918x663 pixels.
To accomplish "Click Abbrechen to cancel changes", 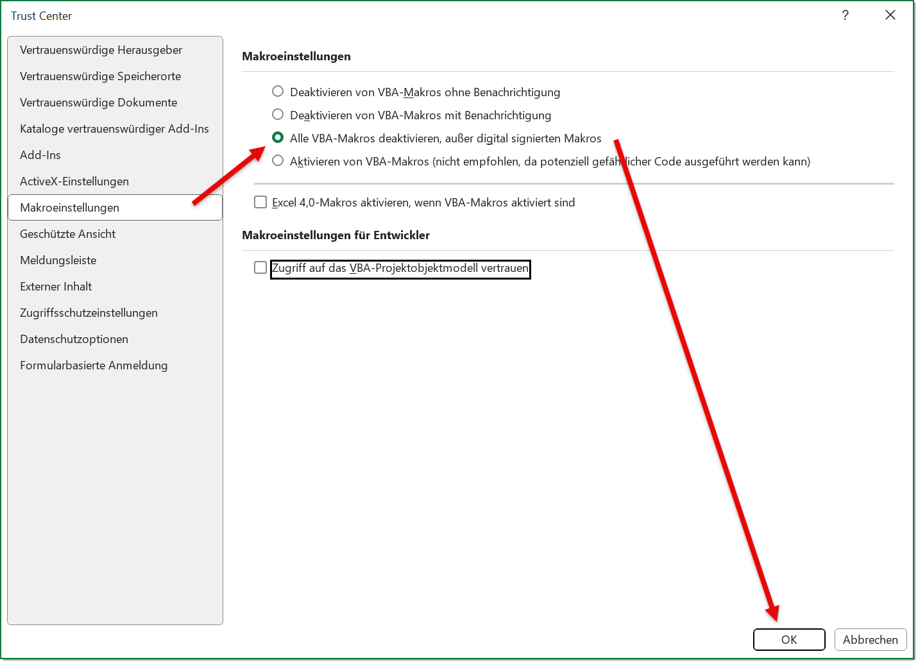I will 870,640.
